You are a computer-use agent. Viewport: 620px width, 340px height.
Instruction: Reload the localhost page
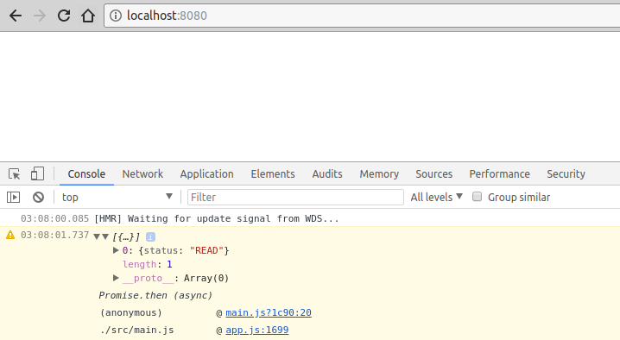pos(64,16)
